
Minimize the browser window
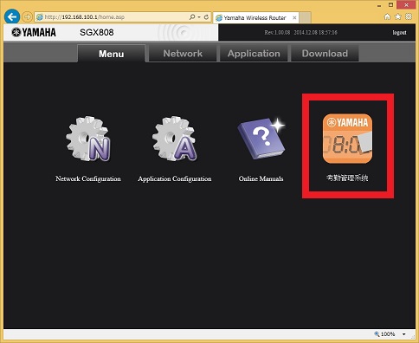point(379,5)
